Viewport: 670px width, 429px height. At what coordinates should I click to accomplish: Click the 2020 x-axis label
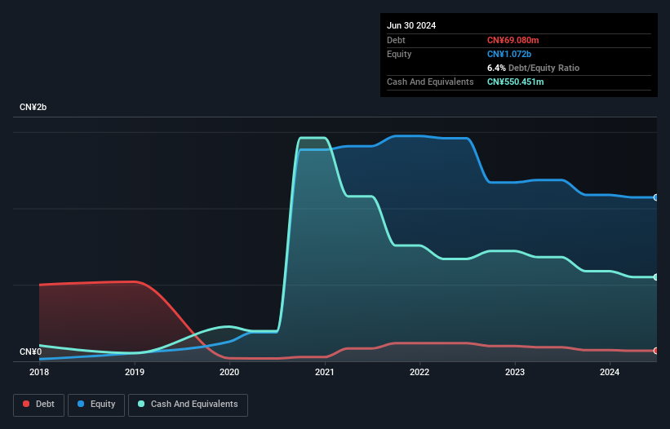pos(229,372)
